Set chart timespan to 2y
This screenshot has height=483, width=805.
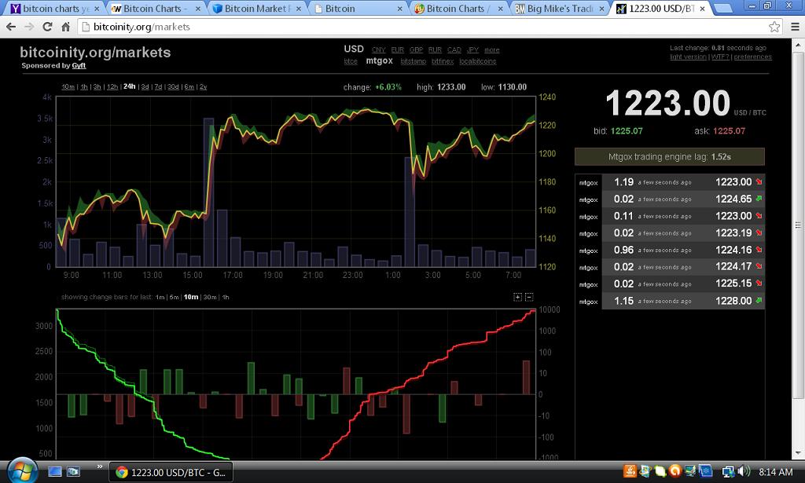coord(203,86)
